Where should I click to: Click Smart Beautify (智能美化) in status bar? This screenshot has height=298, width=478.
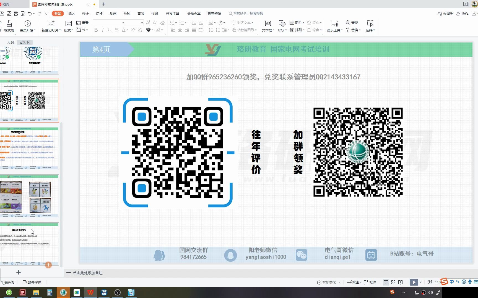327,282
